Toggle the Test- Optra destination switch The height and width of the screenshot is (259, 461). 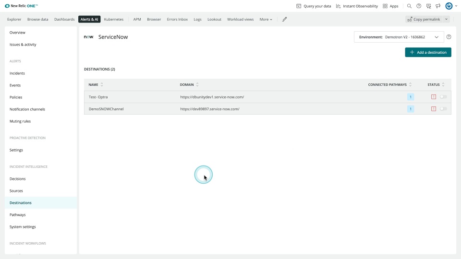(443, 97)
